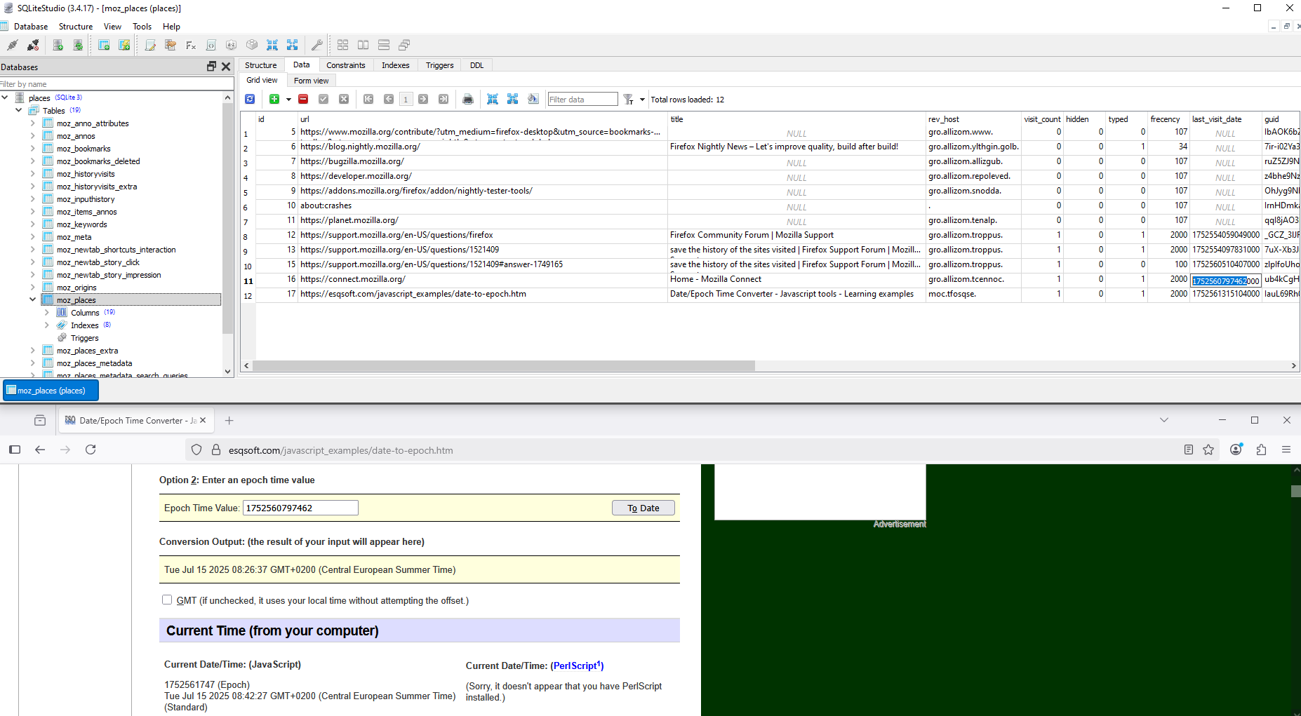The image size is (1301, 716).
Task: Insert a new row with green plus
Action: pos(274,100)
